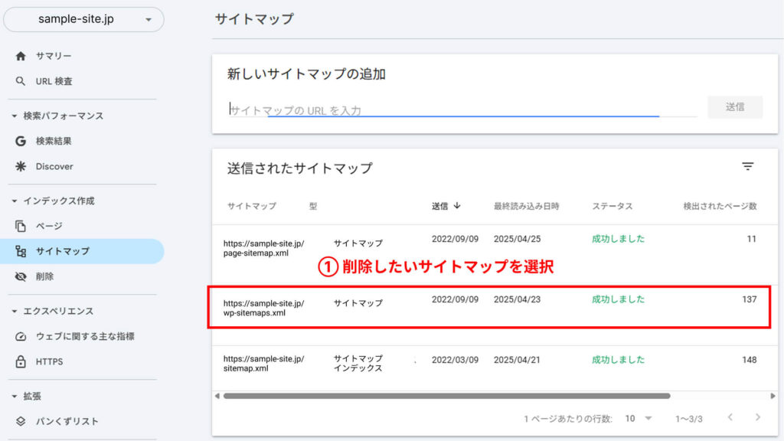Open the sample-site.jp property dropdown

coord(83,19)
